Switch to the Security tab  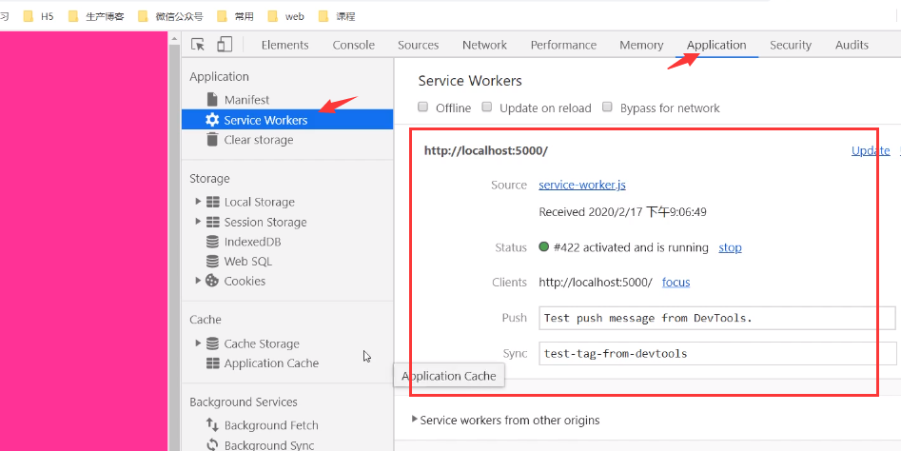coord(791,45)
